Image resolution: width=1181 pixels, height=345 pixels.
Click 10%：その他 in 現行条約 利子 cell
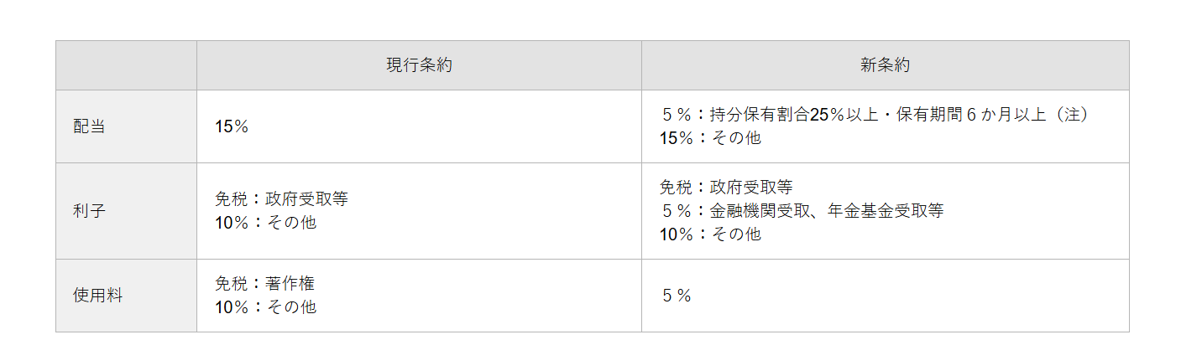(265, 223)
